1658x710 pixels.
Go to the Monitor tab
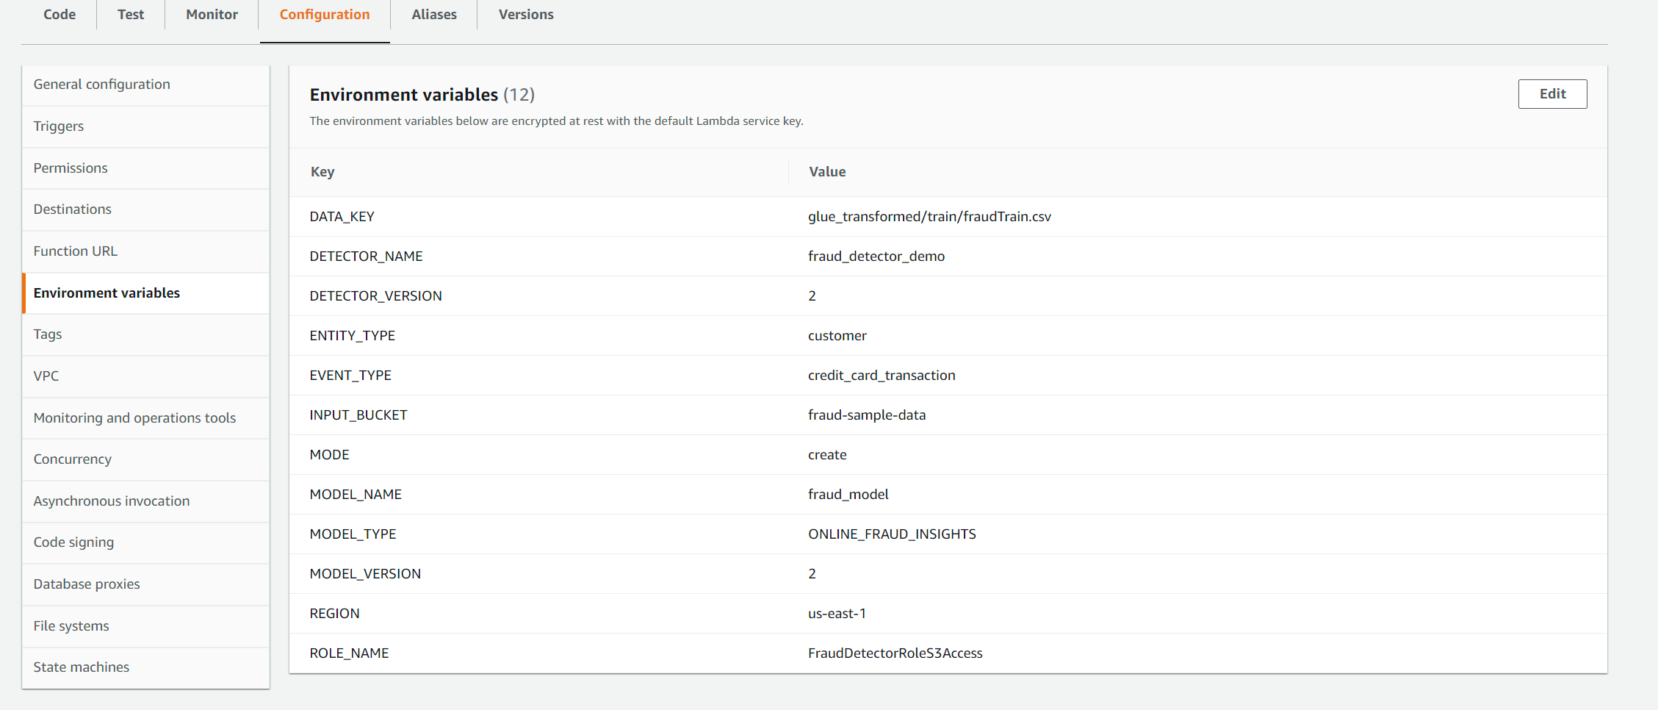click(x=212, y=15)
